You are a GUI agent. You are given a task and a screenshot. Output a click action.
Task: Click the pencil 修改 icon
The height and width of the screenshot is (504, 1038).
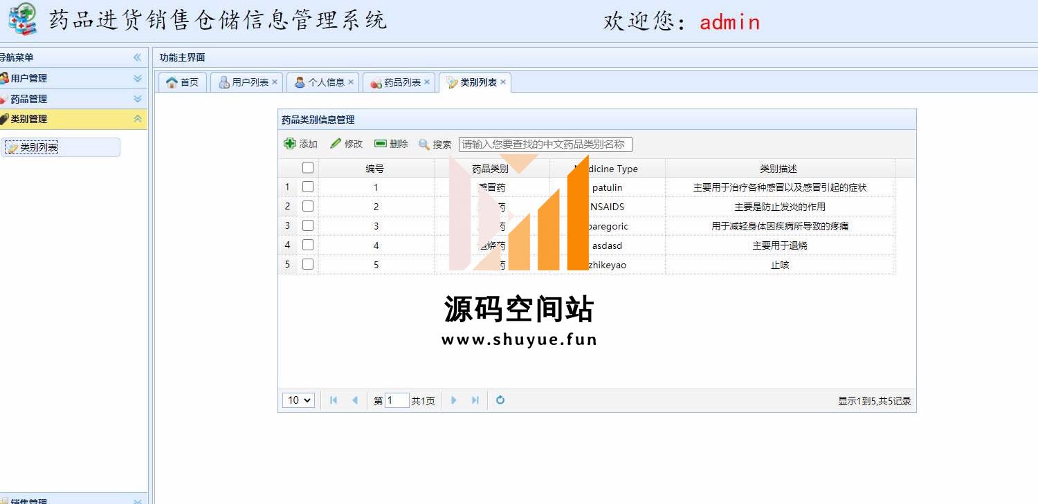click(336, 144)
